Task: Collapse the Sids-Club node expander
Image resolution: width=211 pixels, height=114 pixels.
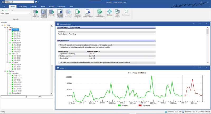Action: pyautogui.click(x=8, y=54)
